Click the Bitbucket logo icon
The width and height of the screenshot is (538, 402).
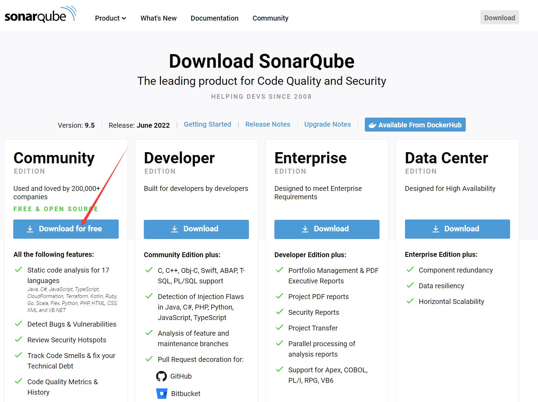click(x=162, y=393)
